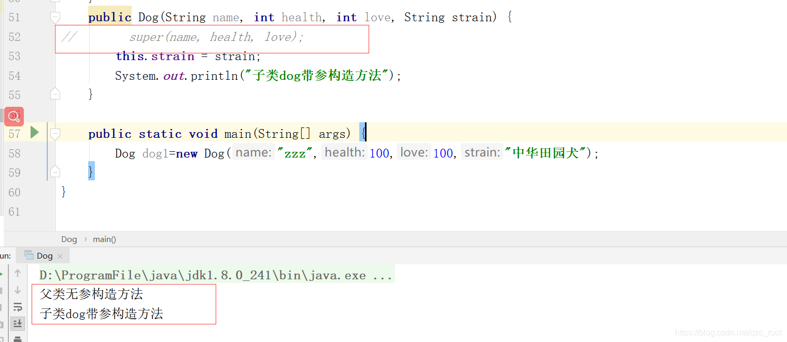Click the commented super(name, health, love) call
The height and width of the screenshot is (342, 787).
tap(216, 37)
